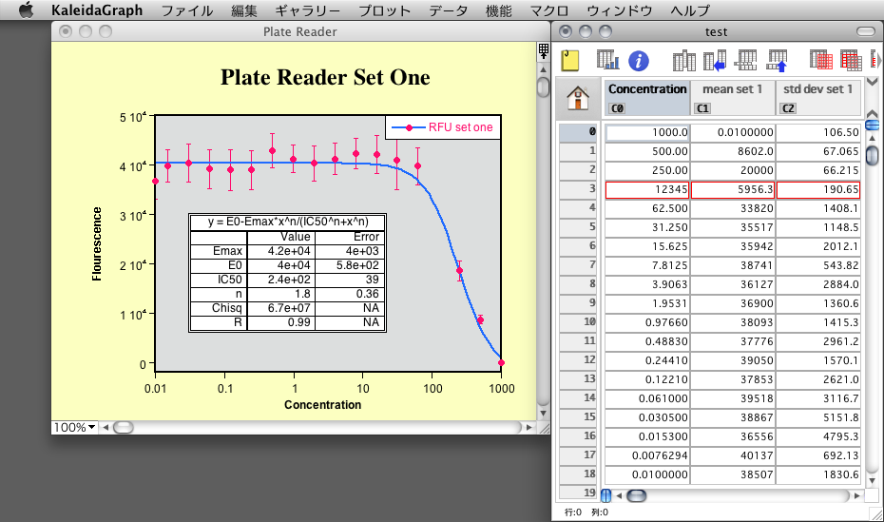Click the insert row icon with up arrow
This screenshot has height=522, width=884.
pyautogui.click(x=777, y=60)
